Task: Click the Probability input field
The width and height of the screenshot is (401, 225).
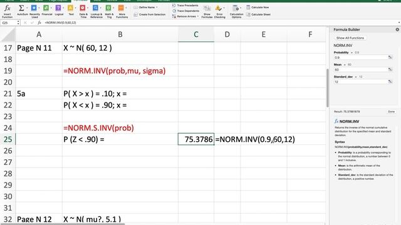Action: [361, 57]
